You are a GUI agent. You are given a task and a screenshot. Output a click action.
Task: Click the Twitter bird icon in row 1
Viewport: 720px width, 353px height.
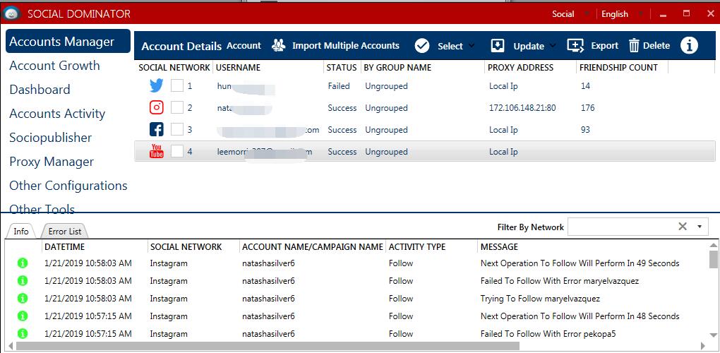pos(157,86)
